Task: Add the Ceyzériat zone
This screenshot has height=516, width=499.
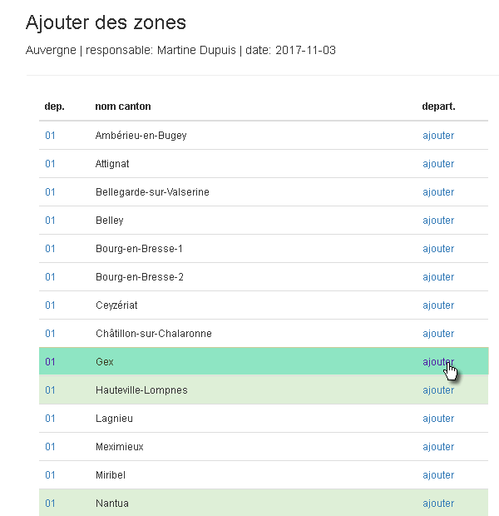Action: point(438,305)
